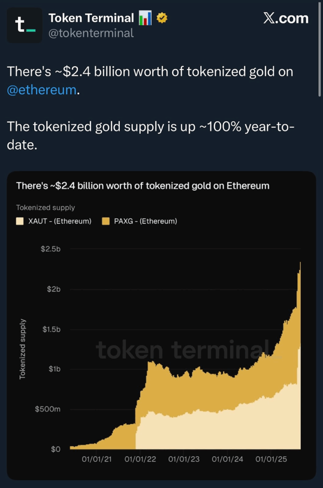Click the Token Terminal display name
The width and height of the screenshot is (323, 488).
click(x=91, y=18)
